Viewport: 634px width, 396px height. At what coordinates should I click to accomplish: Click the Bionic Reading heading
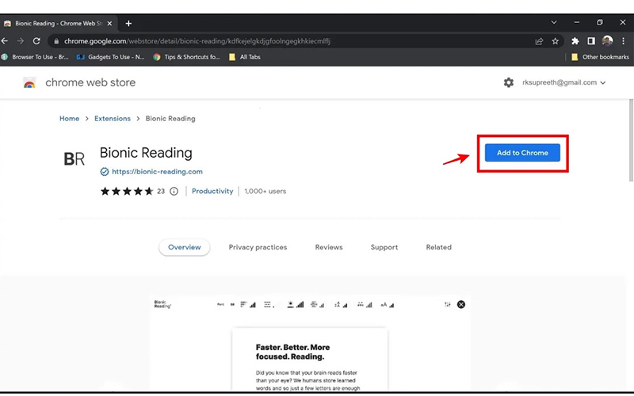[x=146, y=153]
